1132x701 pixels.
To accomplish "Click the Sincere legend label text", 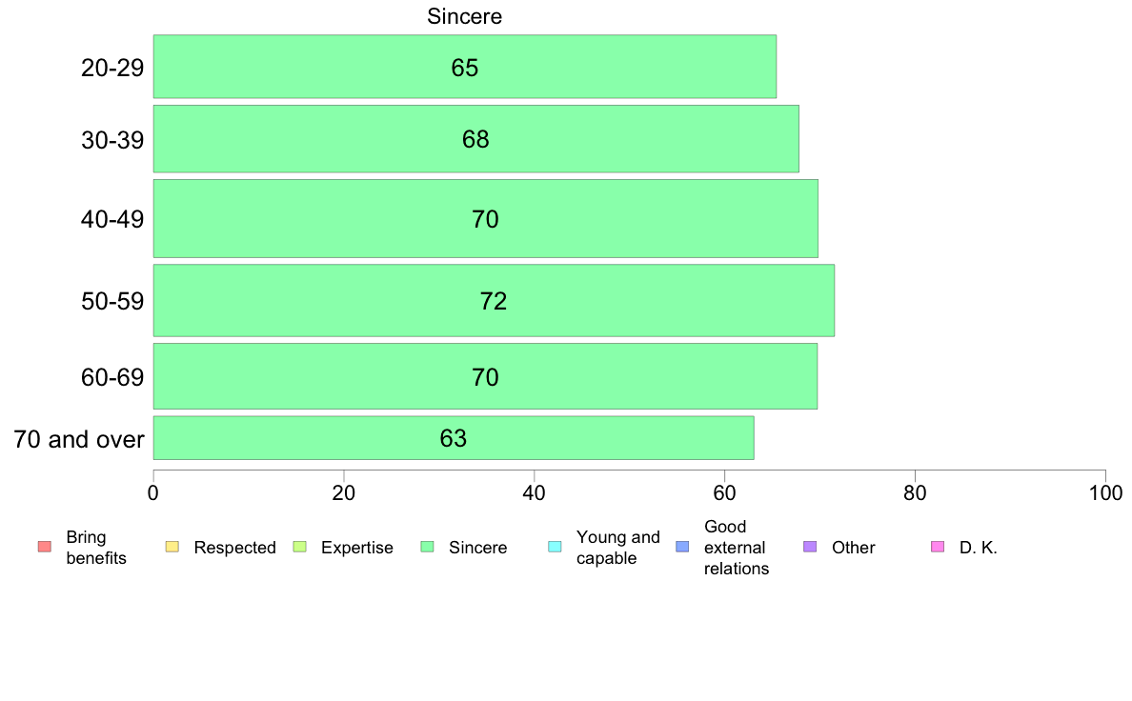I will pyautogui.click(x=478, y=548).
